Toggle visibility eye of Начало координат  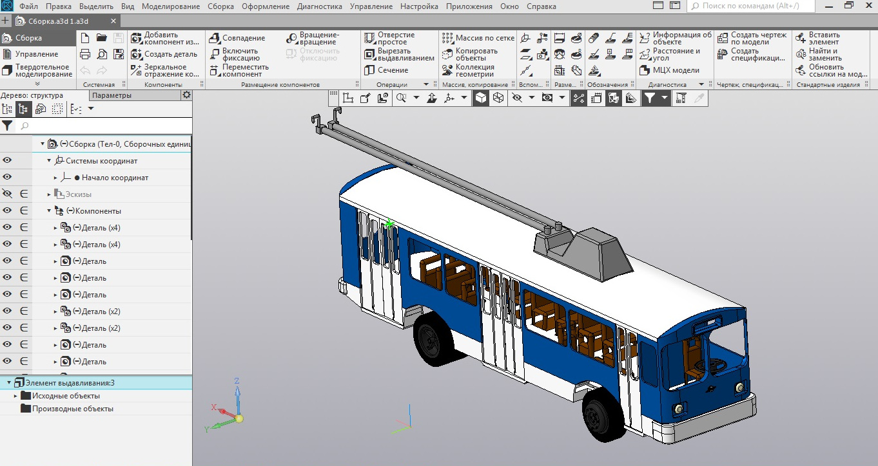tap(8, 178)
